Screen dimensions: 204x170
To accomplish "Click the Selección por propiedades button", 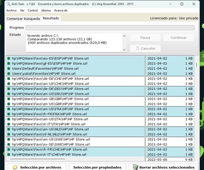I will click(97, 167).
